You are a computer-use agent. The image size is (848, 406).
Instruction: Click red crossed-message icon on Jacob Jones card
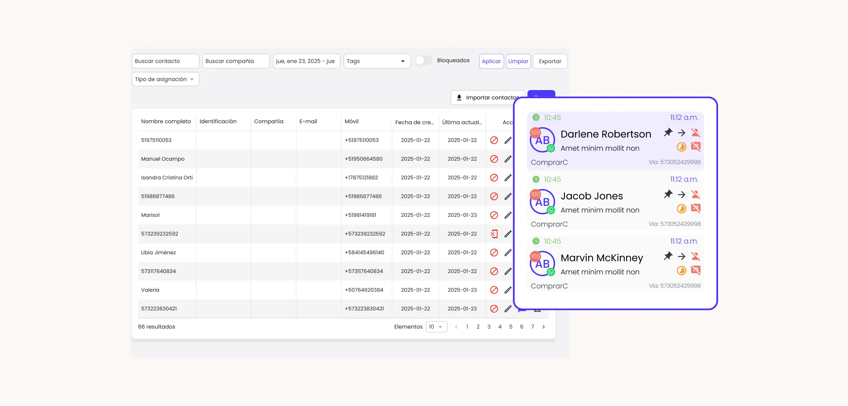pyautogui.click(x=696, y=209)
